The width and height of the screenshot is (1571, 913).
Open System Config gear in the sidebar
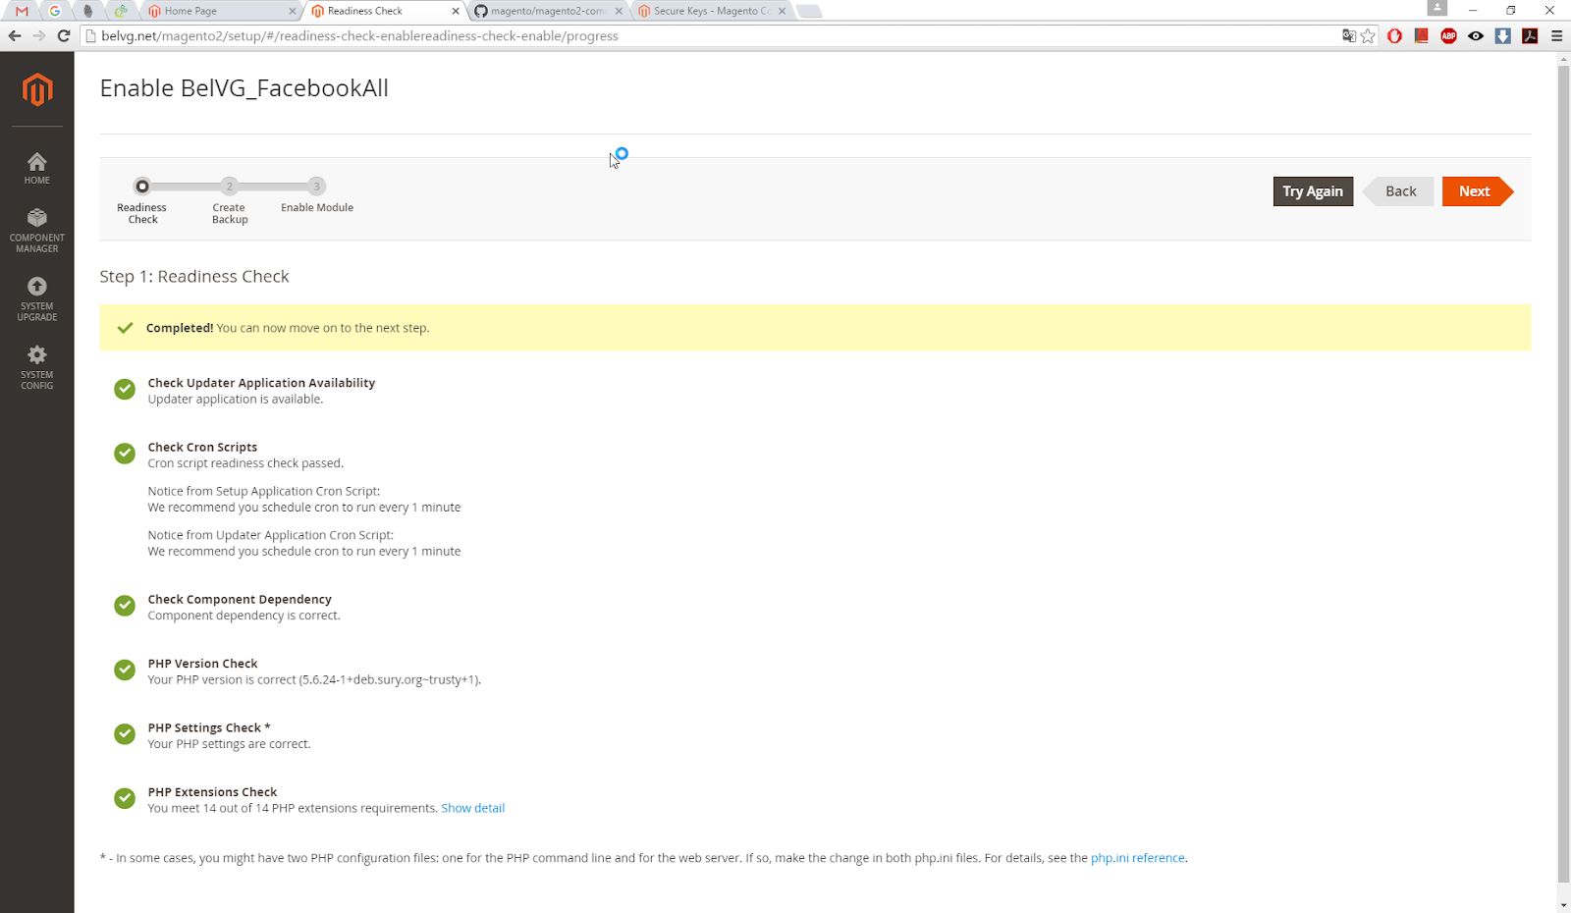tap(37, 368)
